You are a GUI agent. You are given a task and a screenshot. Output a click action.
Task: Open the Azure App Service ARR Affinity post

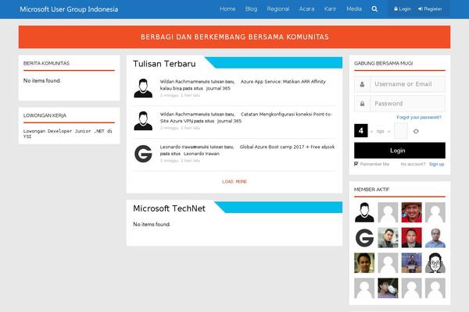click(283, 81)
